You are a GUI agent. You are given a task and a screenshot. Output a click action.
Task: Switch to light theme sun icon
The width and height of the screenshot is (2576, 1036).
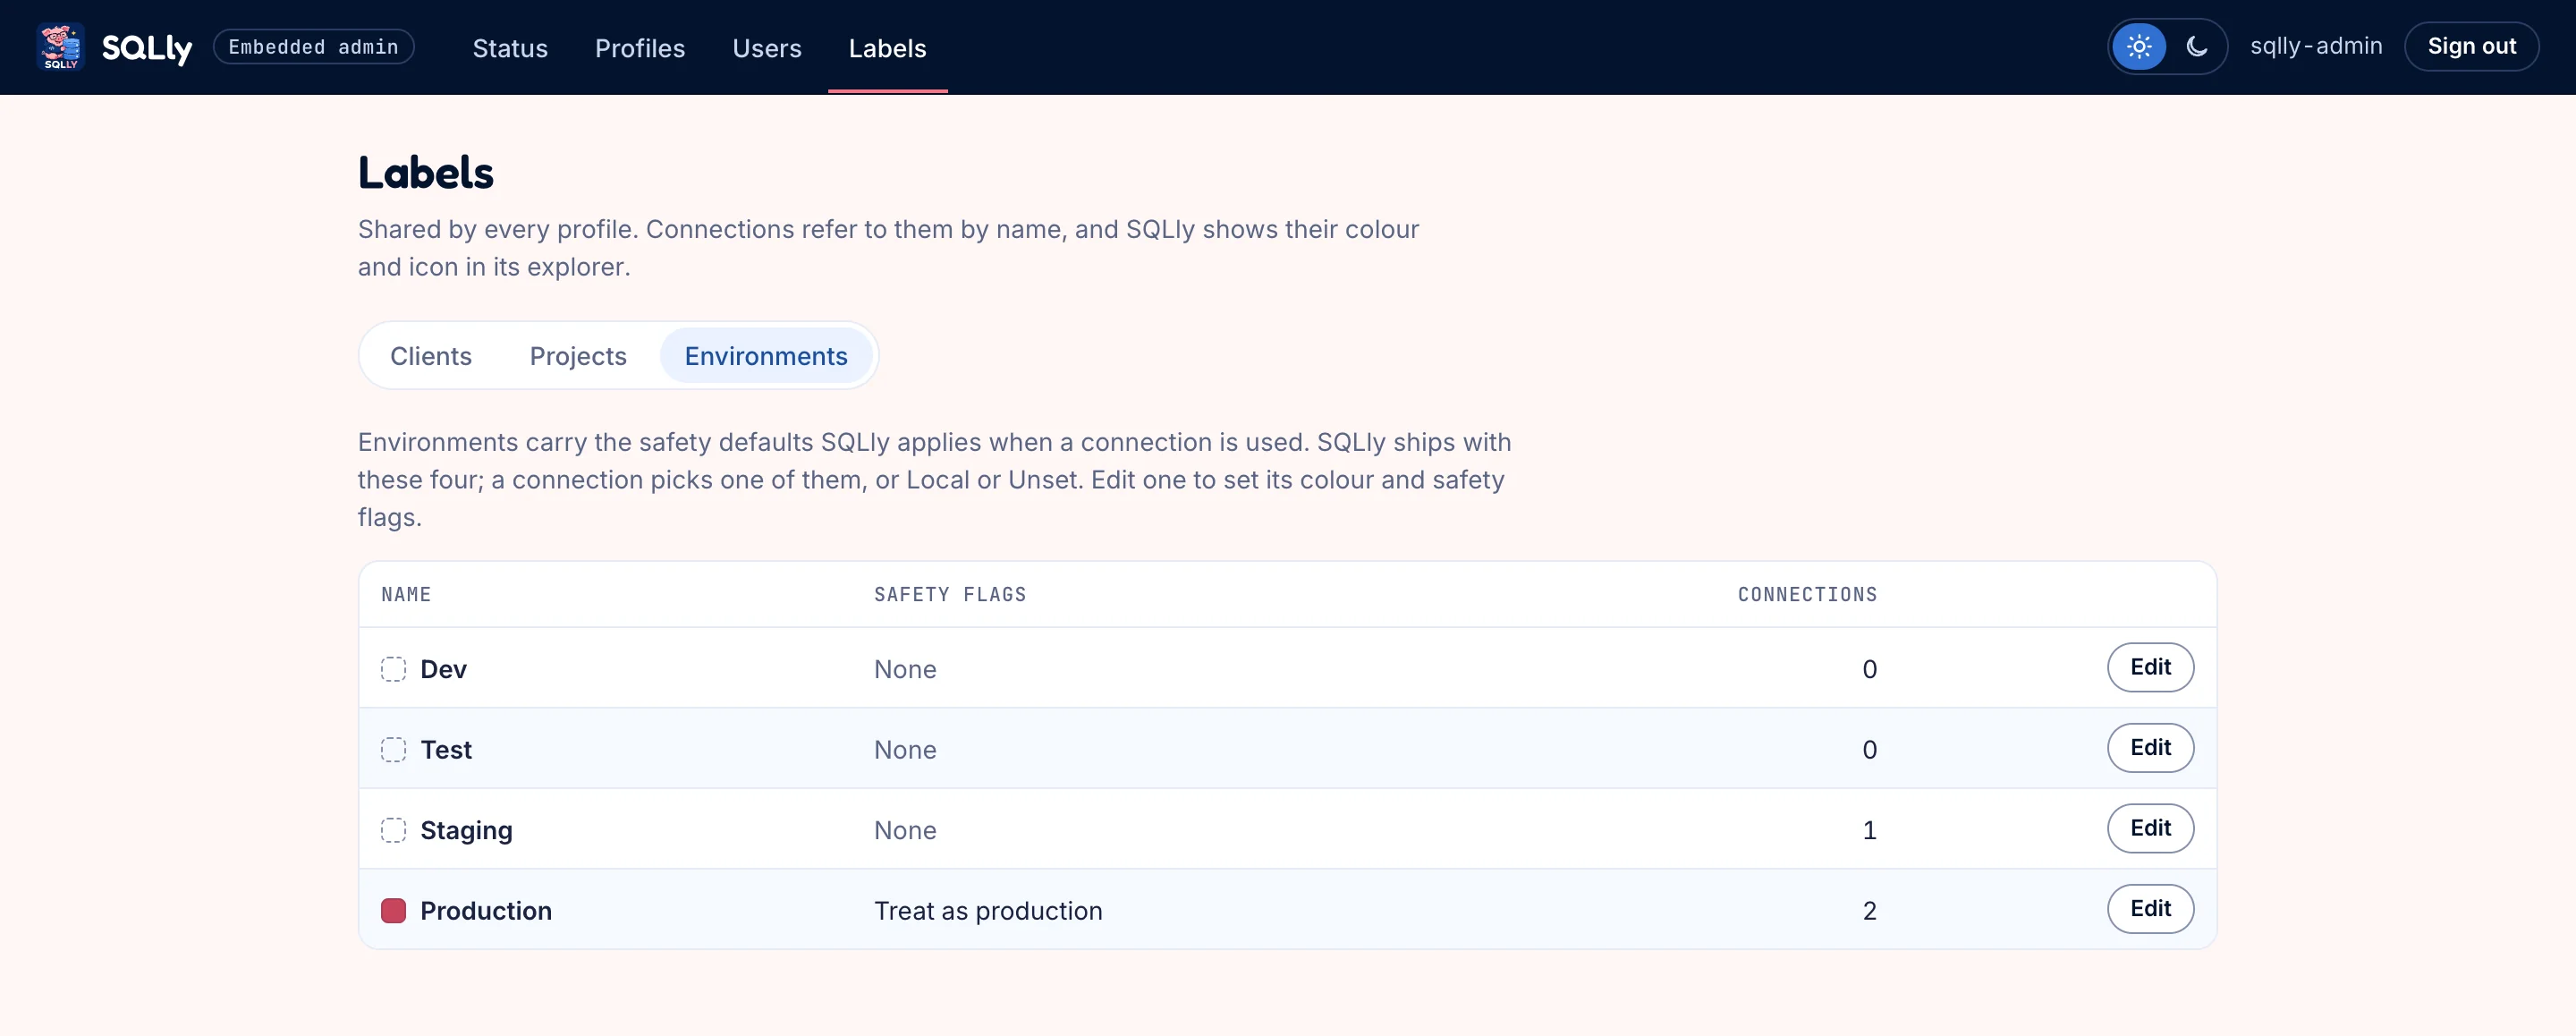pos(2139,47)
